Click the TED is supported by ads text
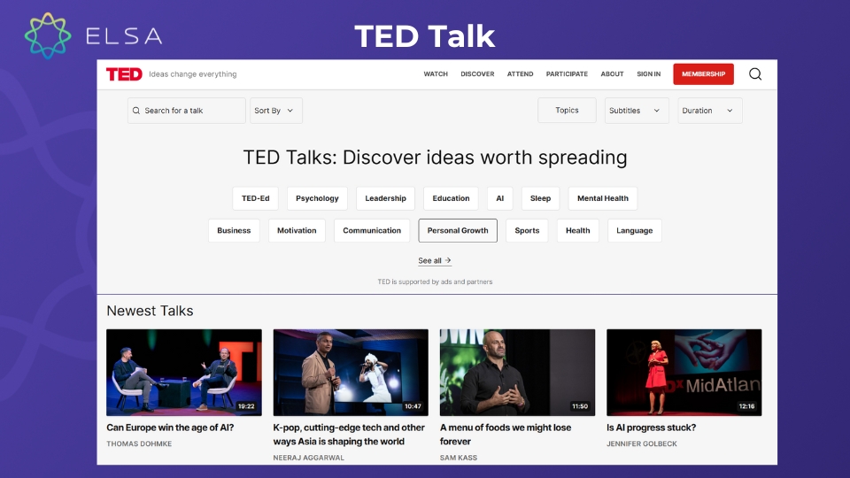Viewport: 850px width, 478px height. (435, 281)
